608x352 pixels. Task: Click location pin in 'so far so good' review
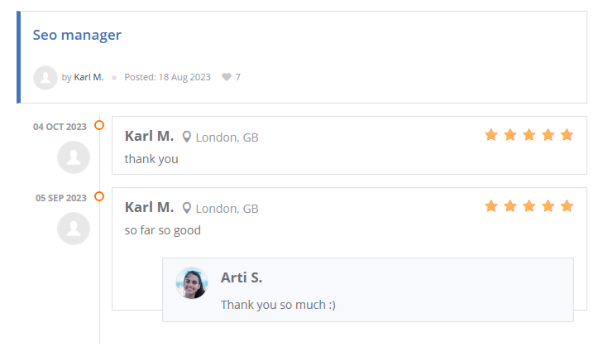(x=187, y=208)
